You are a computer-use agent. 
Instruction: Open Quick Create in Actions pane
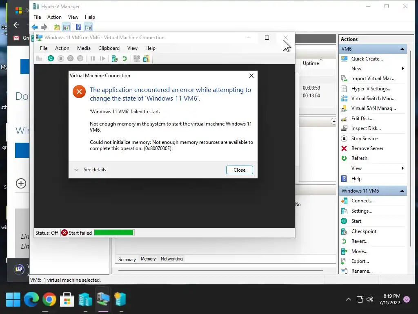point(367,59)
